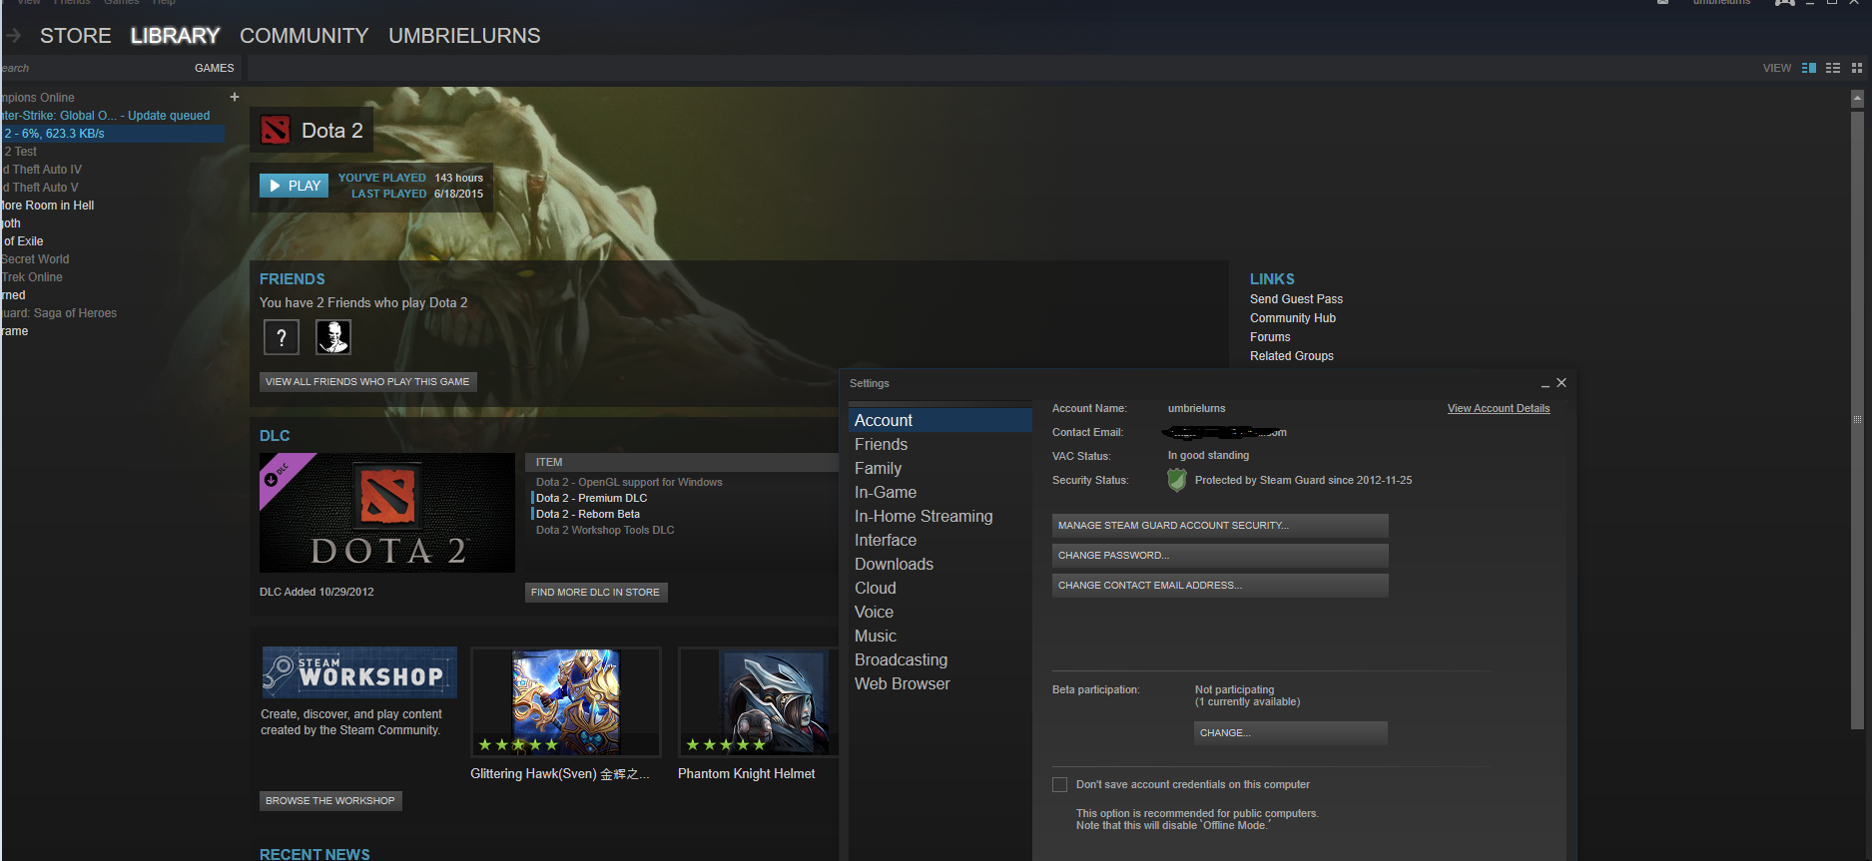The height and width of the screenshot is (861, 1872).
Task: Open Manage Steam Guard Account Security
Action: tap(1220, 526)
